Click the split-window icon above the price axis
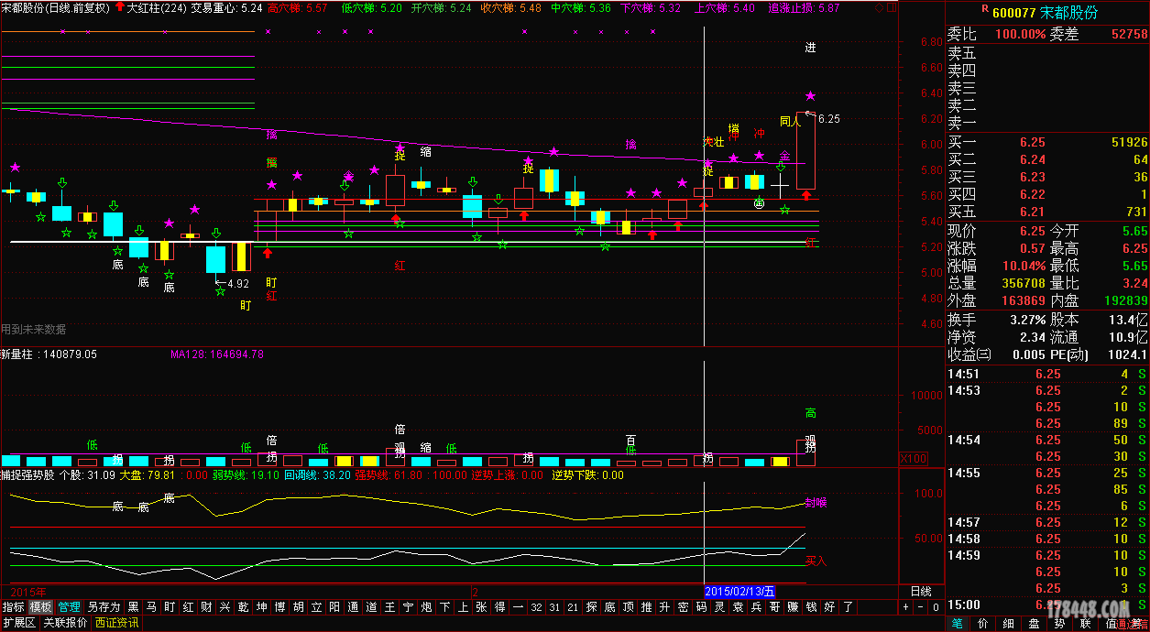 tap(892, 7)
